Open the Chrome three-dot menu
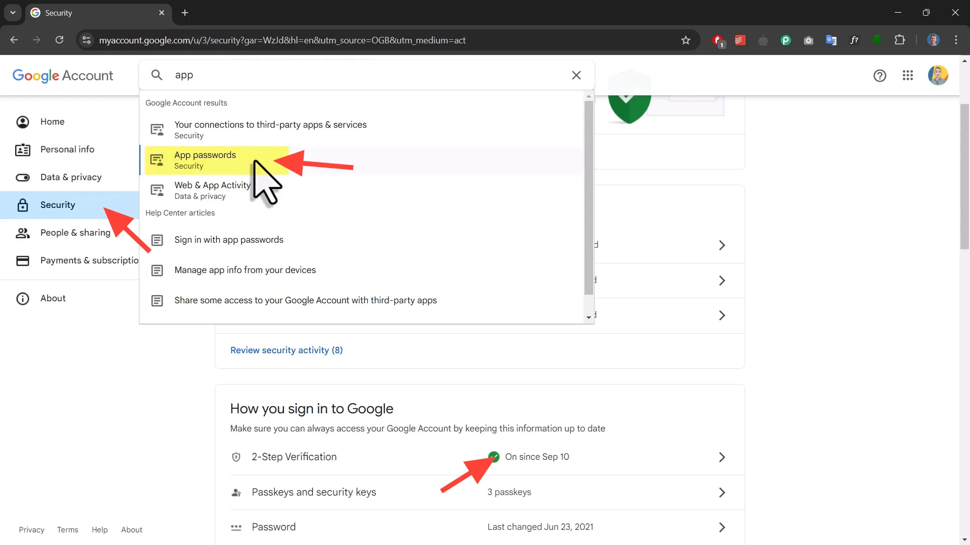This screenshot has width=970, height=545. [x=956, y=40]
